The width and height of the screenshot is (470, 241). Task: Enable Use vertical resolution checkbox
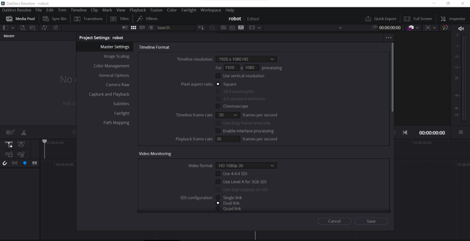pos(218,76)
